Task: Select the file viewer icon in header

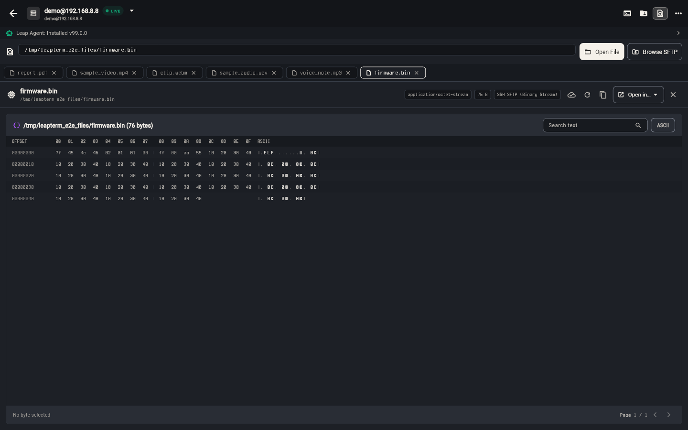Action: pyautogui.click(x=660, y=13)
